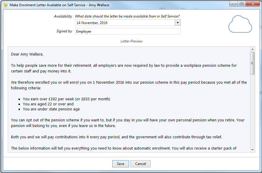
Task: Click the letter preview scroll up arrow
Action: coord(252,49)
